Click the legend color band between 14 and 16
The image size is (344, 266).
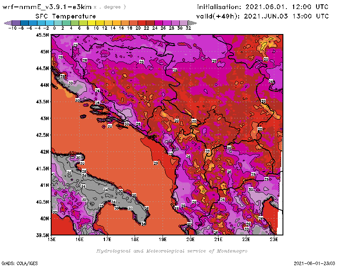pos(117,23)
